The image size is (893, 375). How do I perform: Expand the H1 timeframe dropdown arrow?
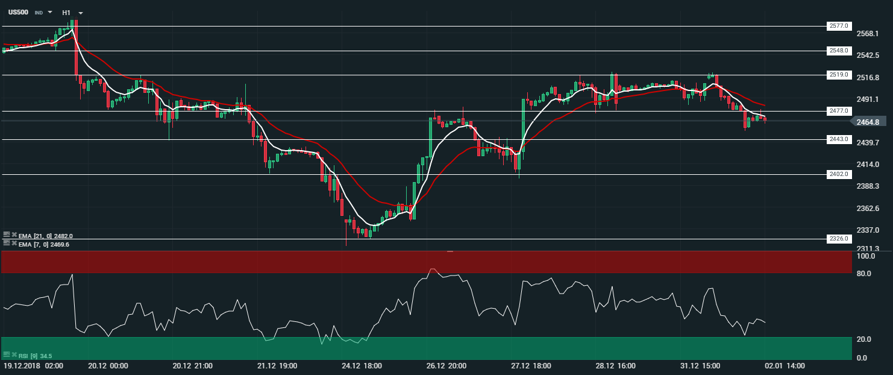point(81,13)
